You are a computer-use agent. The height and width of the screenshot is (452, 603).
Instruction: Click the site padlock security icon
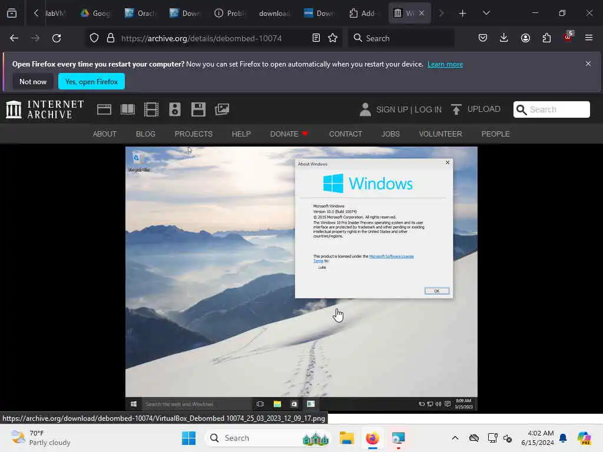tap(111, 38)
